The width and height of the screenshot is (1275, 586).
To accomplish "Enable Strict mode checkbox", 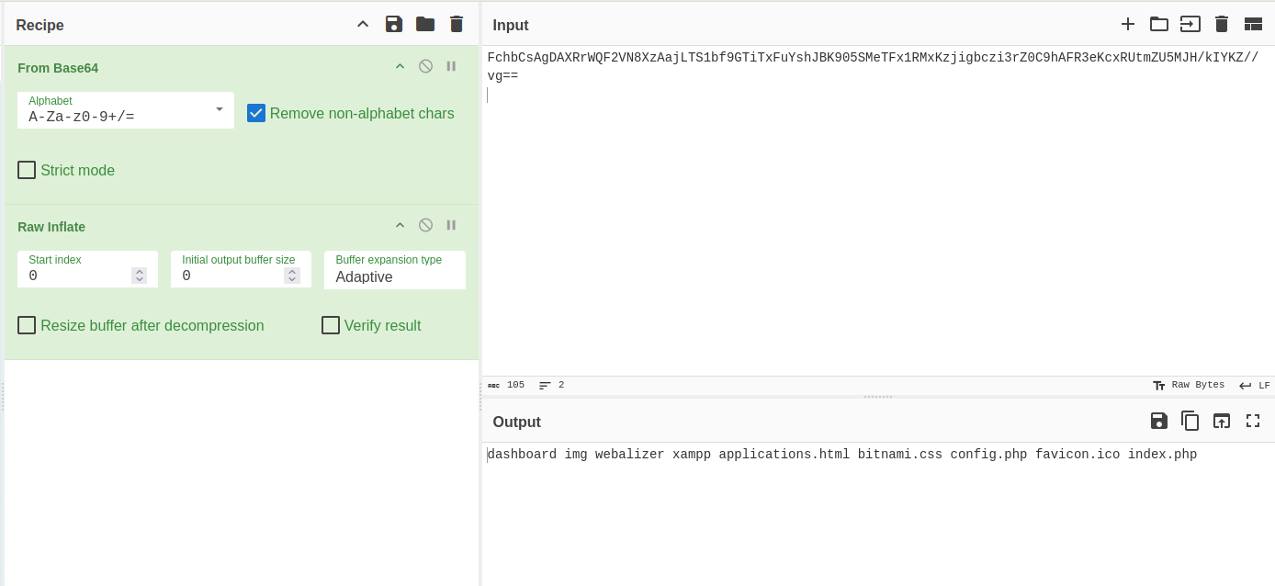I will point(27,170).
